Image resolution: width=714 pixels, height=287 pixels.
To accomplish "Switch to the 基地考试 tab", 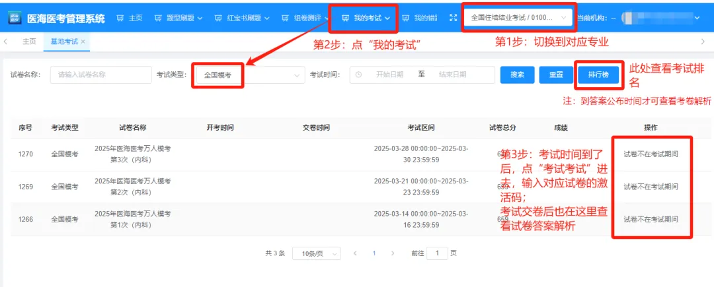I will click(64, 42).
